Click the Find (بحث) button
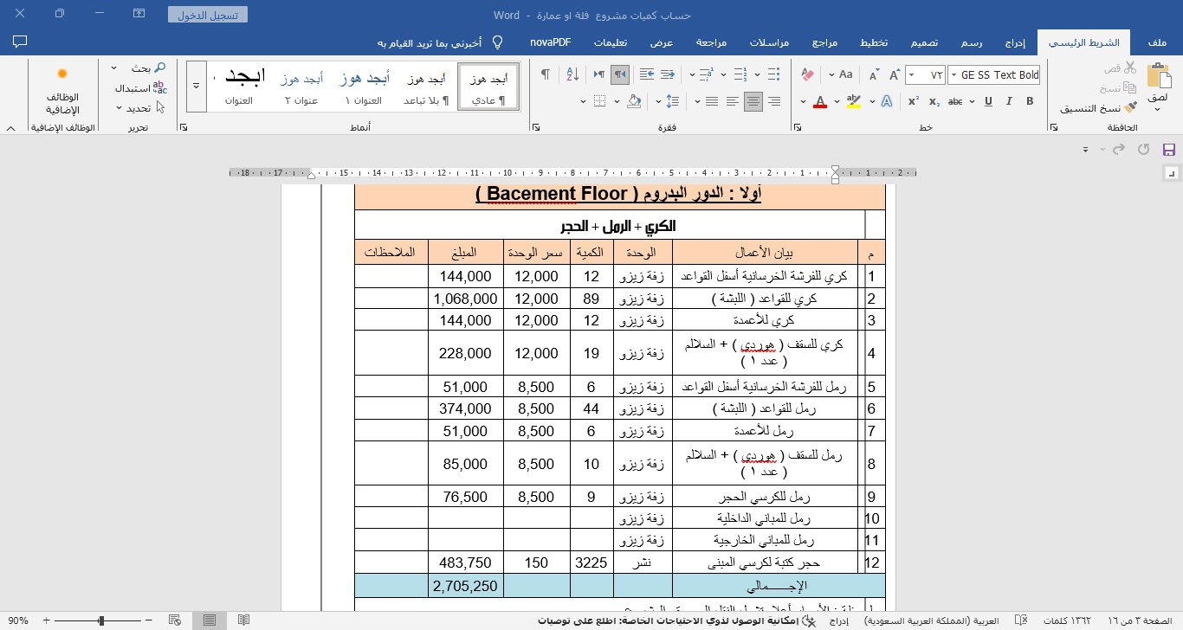 point(148,67)
